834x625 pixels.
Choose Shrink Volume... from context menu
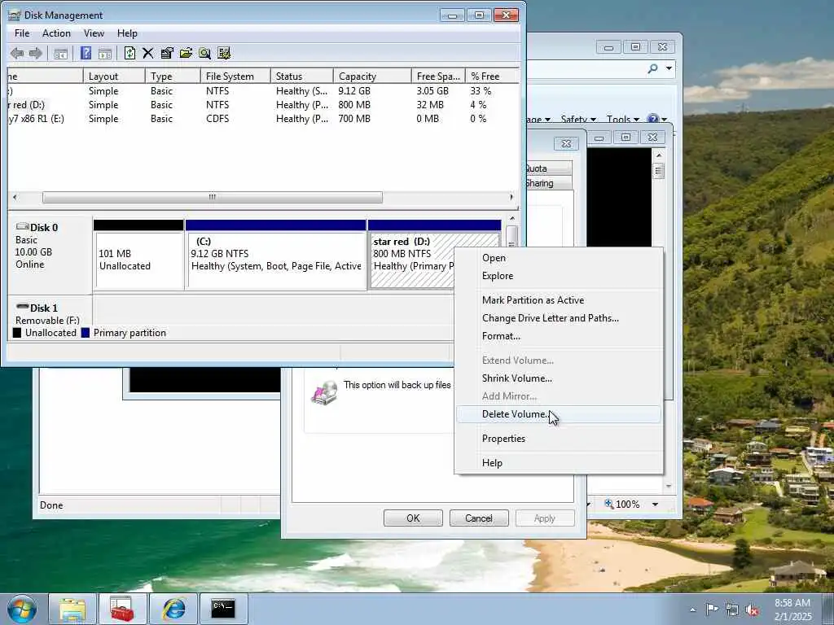tap(558, 378)
